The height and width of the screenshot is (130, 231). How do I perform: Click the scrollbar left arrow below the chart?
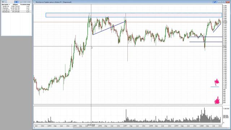point(35,128)
